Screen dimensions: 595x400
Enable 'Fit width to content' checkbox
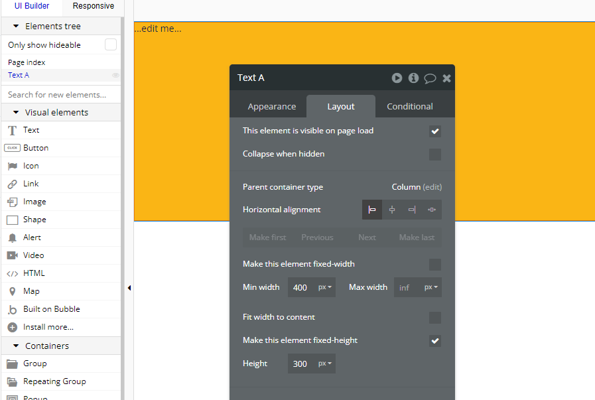pyautogui.click(x=435, y=318)
